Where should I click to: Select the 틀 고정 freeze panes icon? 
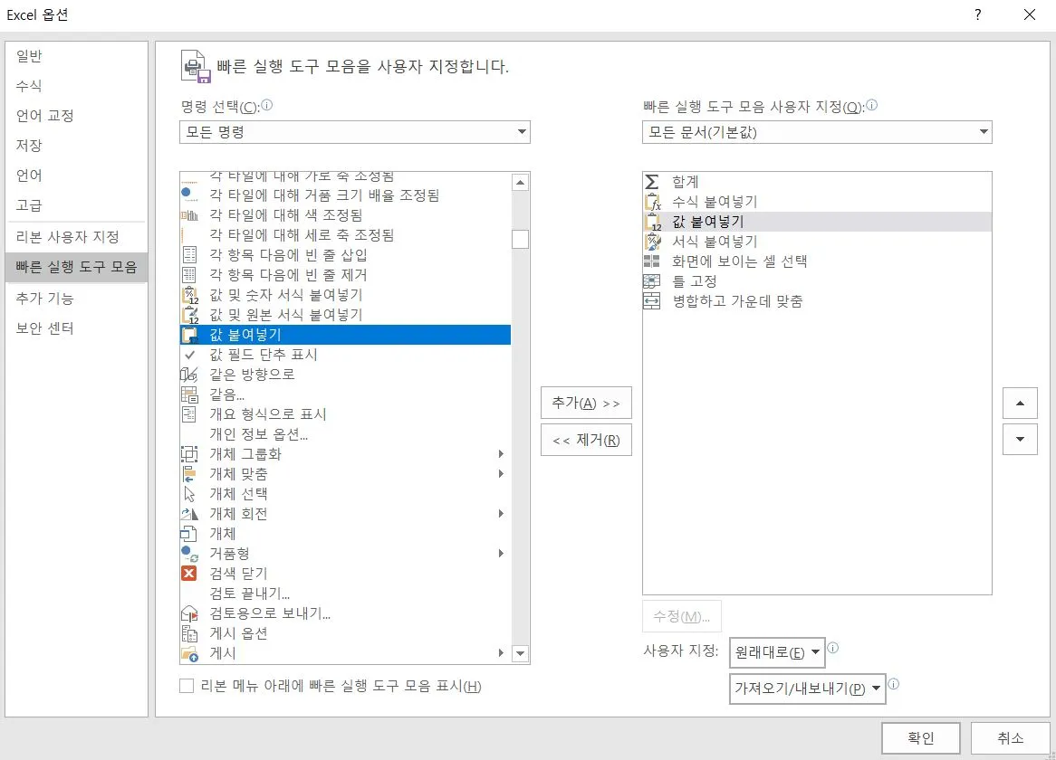click(650, 280)
